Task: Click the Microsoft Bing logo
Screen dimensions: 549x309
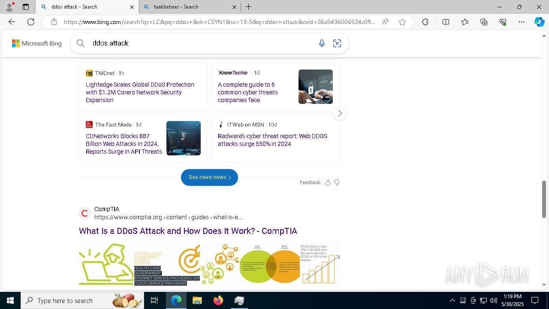Action: point(37,43)
